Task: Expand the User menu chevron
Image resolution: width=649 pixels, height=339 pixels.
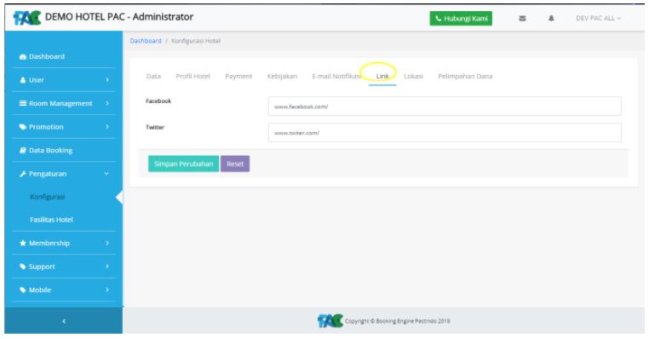Action: (x=107, y=79)
